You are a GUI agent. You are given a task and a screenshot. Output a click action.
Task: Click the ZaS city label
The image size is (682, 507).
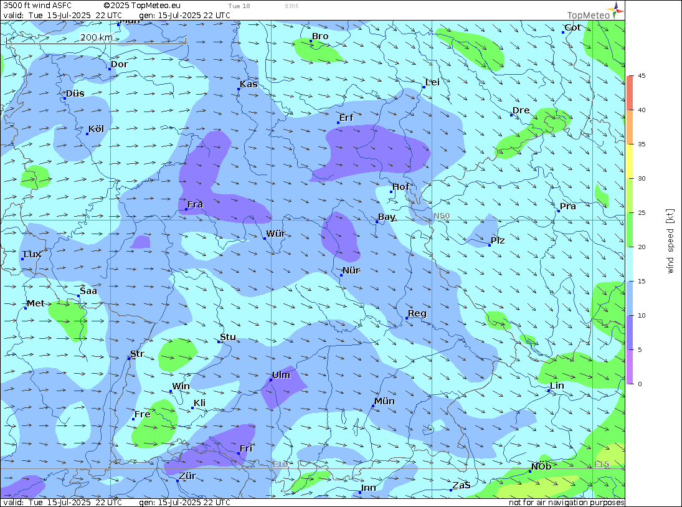pyautogui.click(x=462, y=485)
